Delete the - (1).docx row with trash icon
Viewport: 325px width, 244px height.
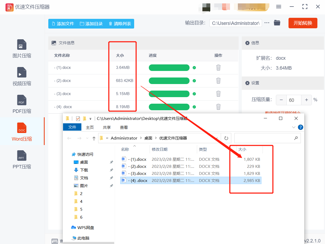pos(218,68)
